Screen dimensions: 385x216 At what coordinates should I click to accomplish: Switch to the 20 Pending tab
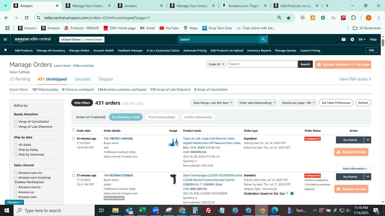[x=20, y=79]
